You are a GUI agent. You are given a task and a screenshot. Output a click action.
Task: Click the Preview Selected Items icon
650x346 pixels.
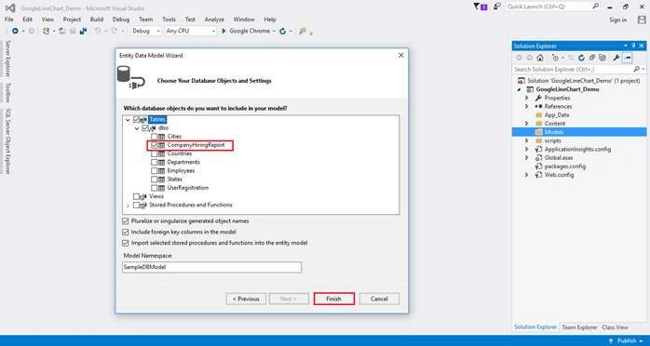point(628,58)
